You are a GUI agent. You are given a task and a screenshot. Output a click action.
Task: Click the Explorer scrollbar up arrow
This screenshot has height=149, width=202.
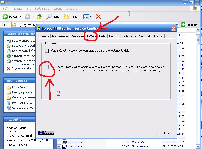(198, 30)
